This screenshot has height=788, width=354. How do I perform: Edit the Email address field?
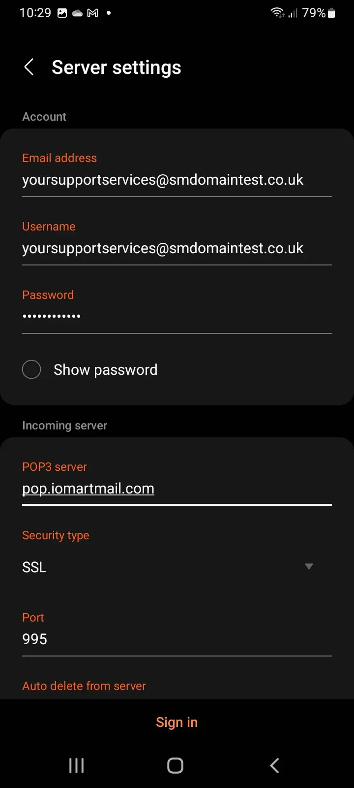click(177, 180)
